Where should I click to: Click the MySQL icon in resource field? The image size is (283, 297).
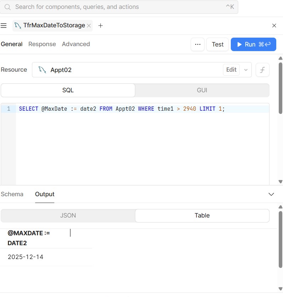pos(43,70)
